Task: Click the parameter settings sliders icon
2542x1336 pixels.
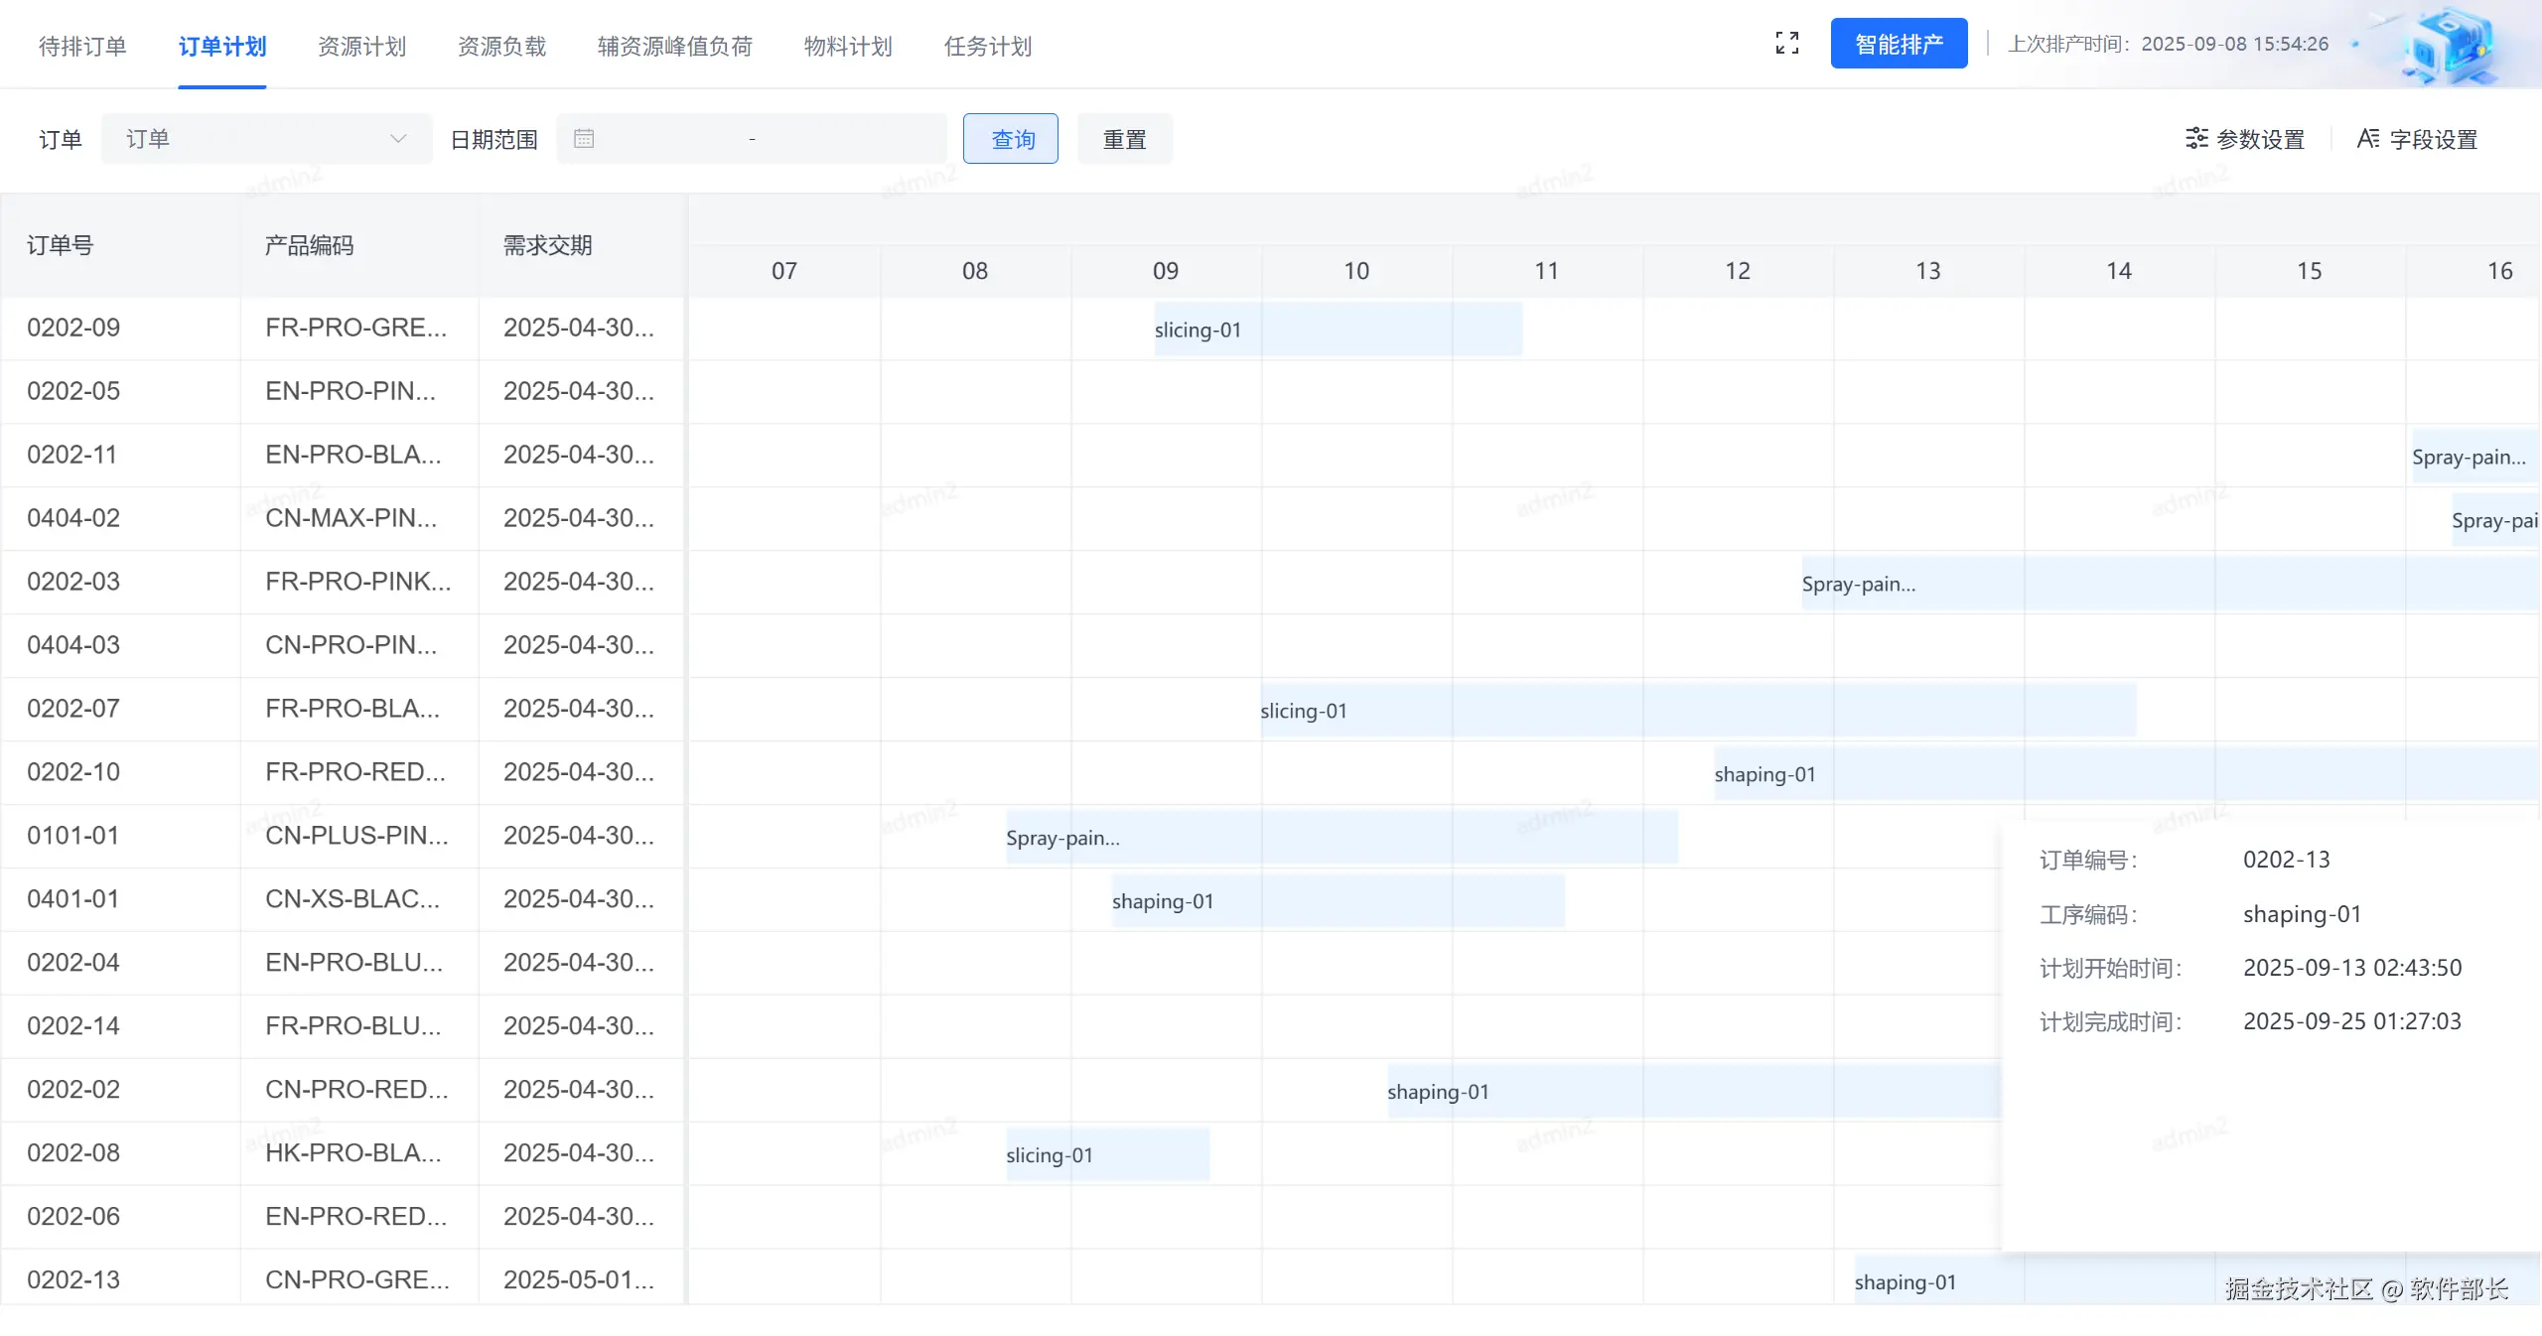Action: click(x=2196, y=139)
